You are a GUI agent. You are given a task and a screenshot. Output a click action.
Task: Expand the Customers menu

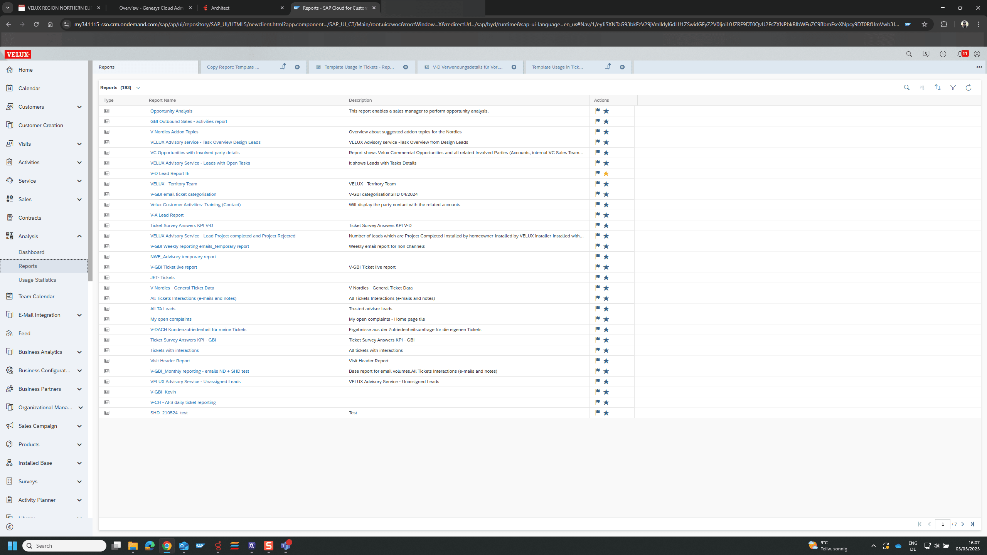pos(79,107)
